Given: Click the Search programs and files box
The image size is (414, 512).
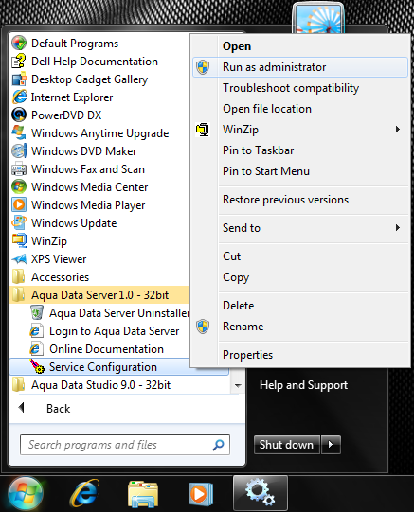Looking at the screenshot, I should tap(125, 445).
